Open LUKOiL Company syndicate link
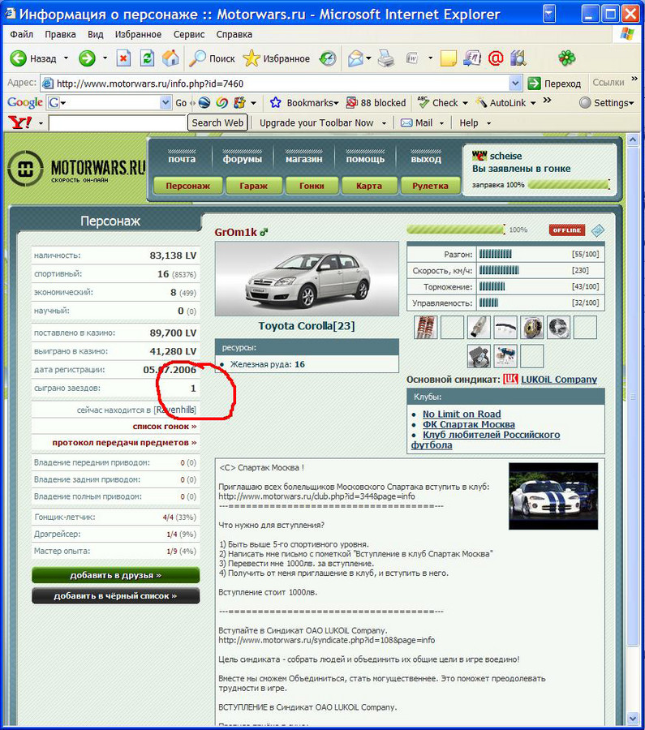This screenshot has height=730, width=645. pos(559,379)
